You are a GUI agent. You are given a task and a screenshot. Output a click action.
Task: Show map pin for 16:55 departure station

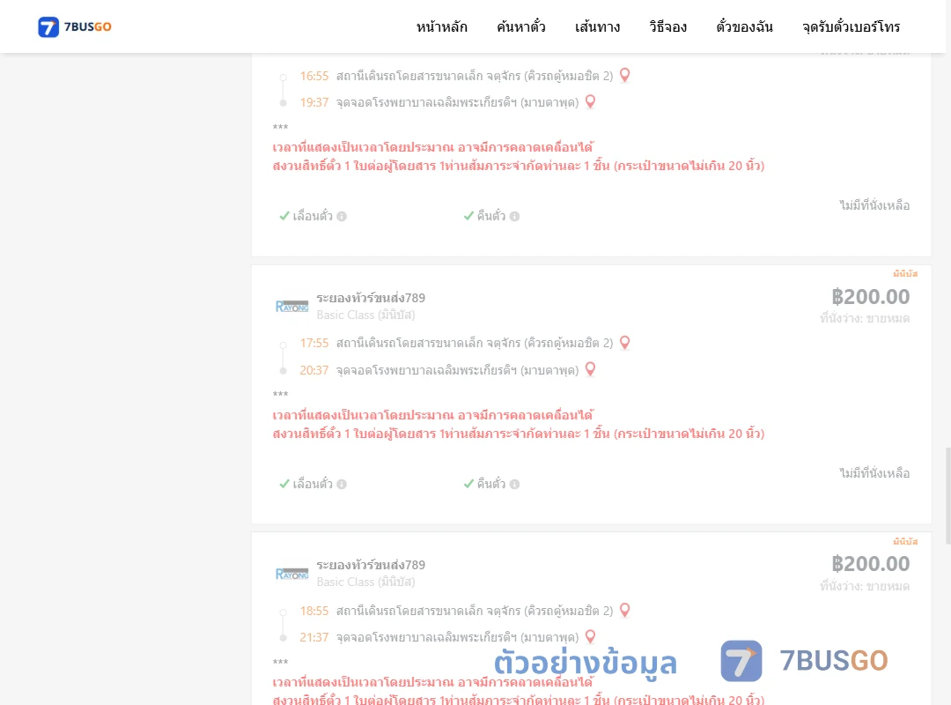[624, 75]
